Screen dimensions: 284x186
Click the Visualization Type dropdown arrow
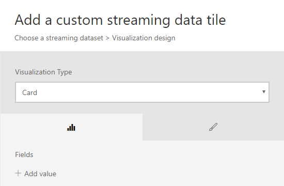(x=264, y=92)
